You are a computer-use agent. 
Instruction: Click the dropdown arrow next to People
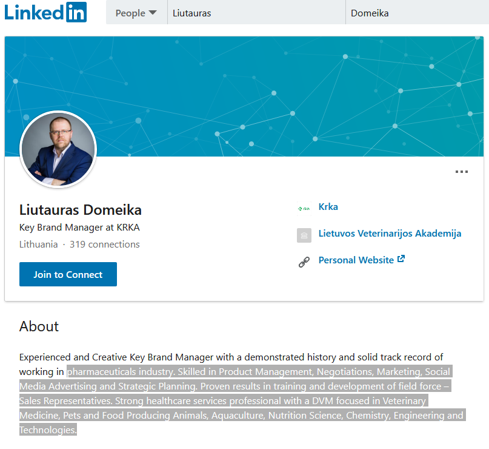pos(153,13)
